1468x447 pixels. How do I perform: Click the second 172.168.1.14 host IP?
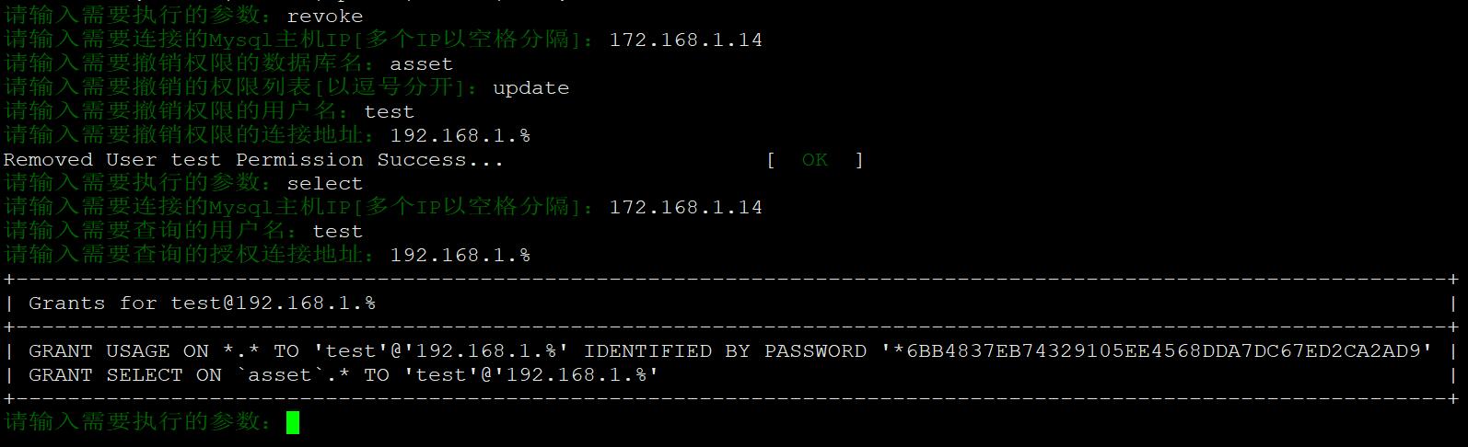tap(686, 208)
